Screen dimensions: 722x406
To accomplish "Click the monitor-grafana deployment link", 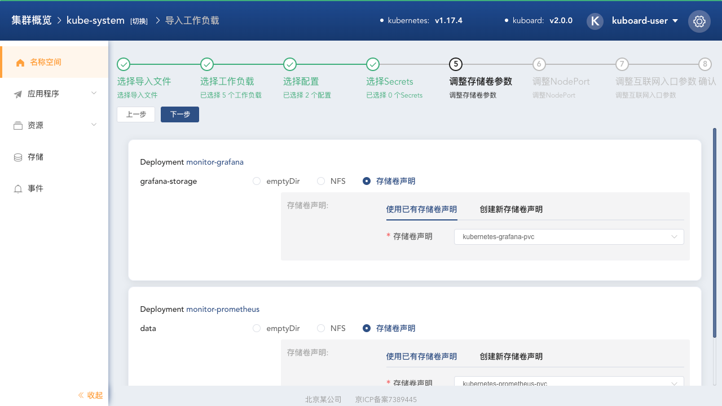I will click(x=215, y=162).
